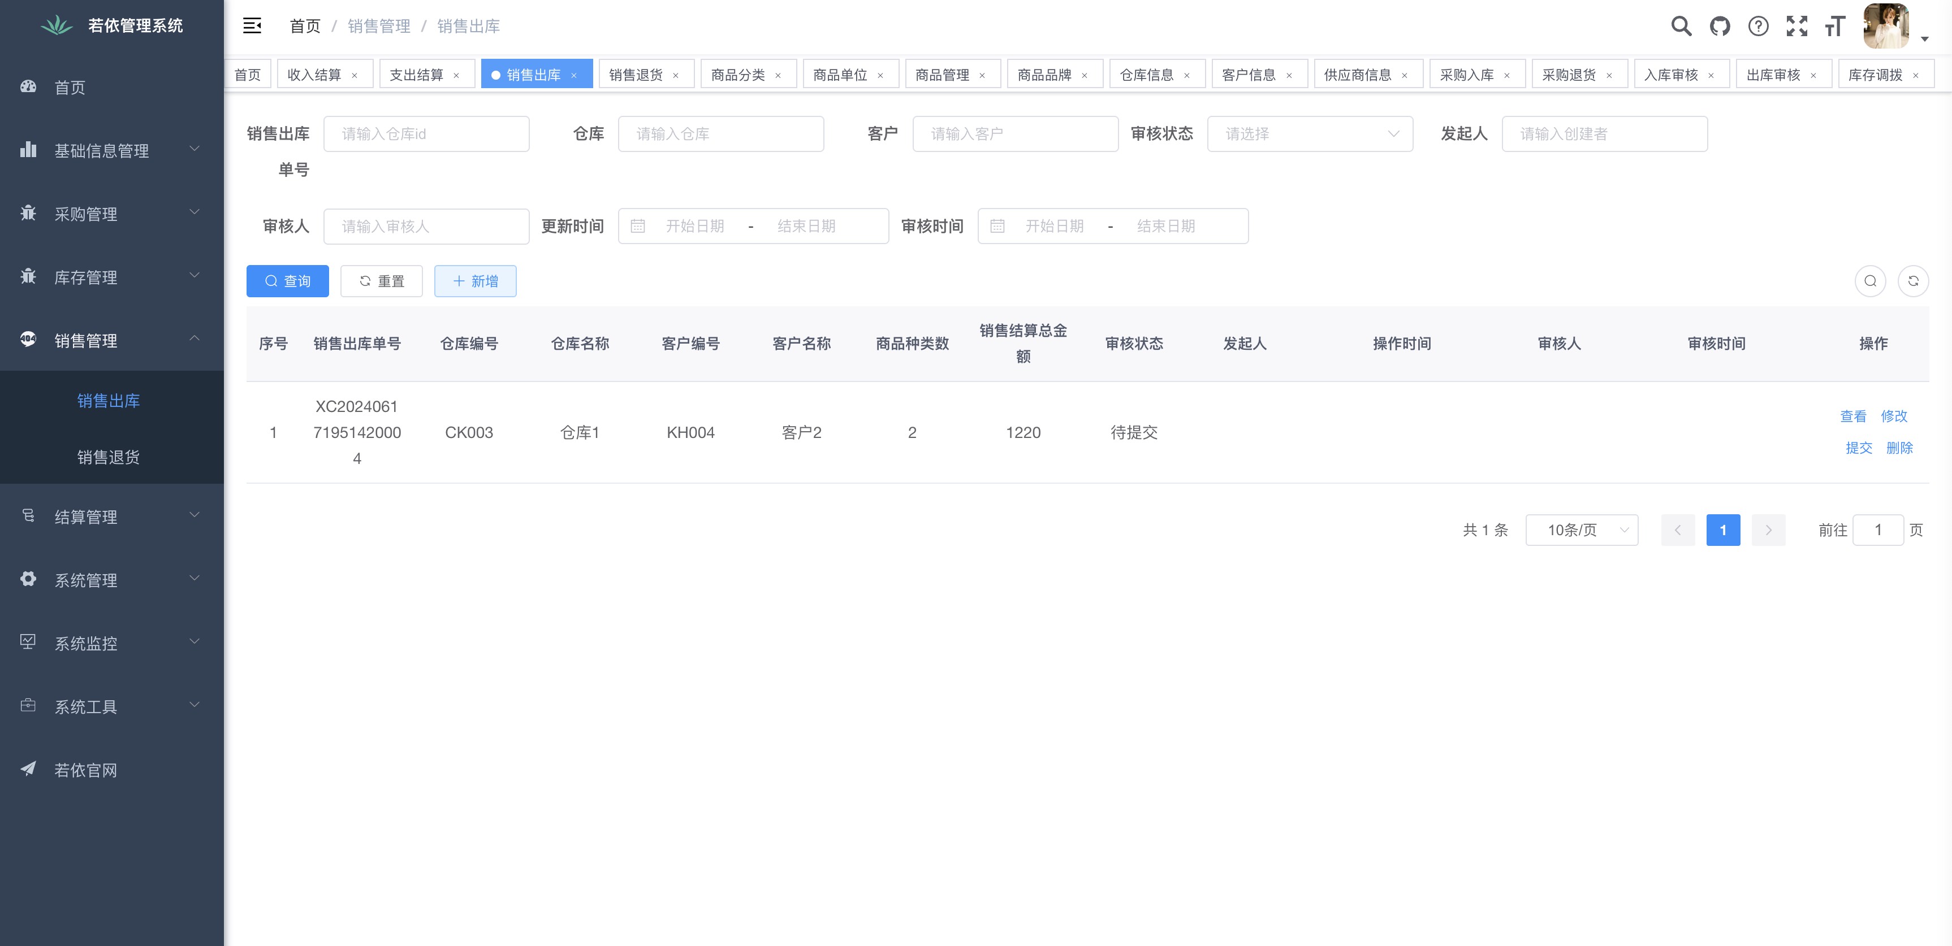Switch to the 商品分类 tab

pos(738,75)
